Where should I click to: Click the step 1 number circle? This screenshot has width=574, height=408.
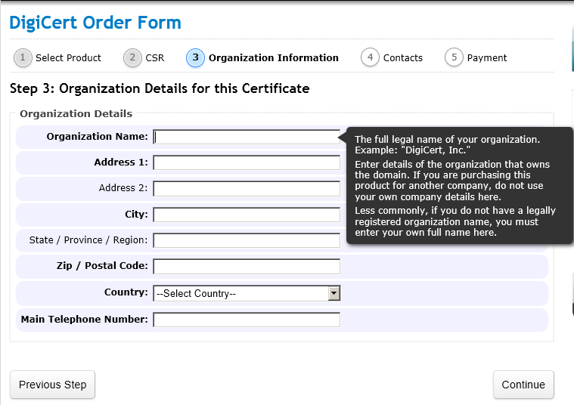click(23, 57)
